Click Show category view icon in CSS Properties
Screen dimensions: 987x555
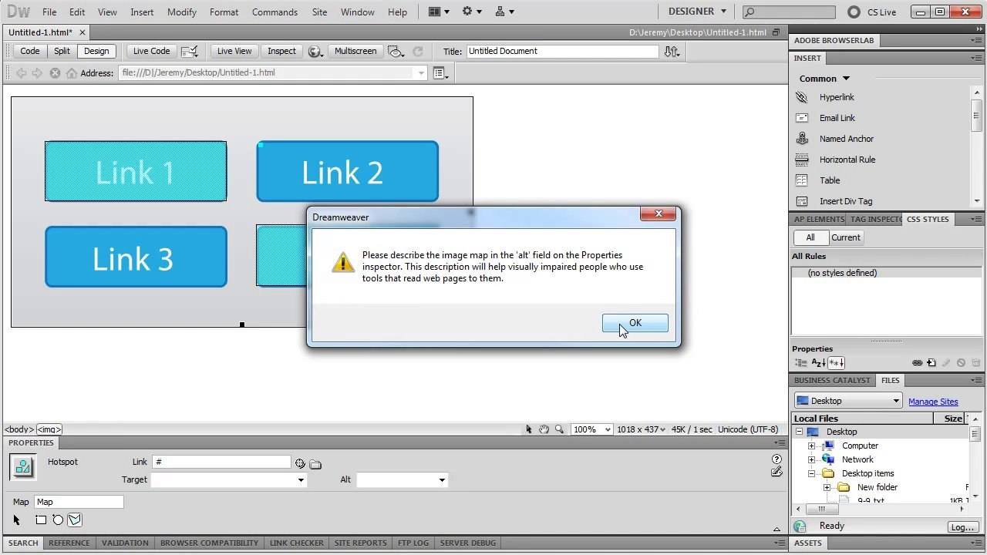800,363
